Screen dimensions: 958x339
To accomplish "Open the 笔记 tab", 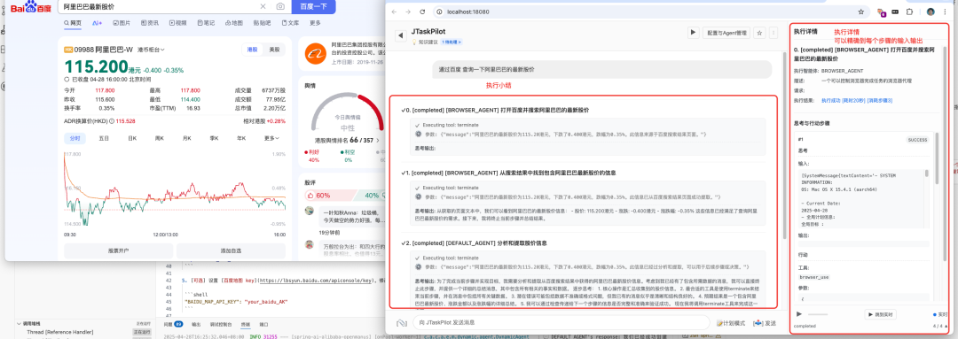I will tap(205, 23).
